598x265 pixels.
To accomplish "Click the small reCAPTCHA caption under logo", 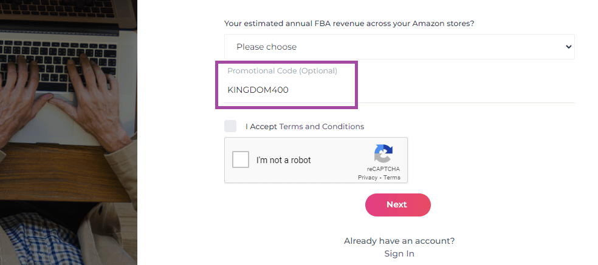I will 383,169.
